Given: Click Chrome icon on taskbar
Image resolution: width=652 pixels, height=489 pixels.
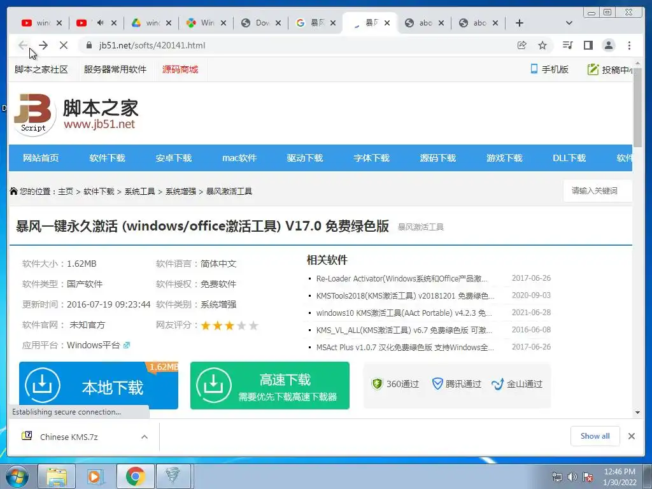Looking at the screenshot, I should tap(135, 476).
